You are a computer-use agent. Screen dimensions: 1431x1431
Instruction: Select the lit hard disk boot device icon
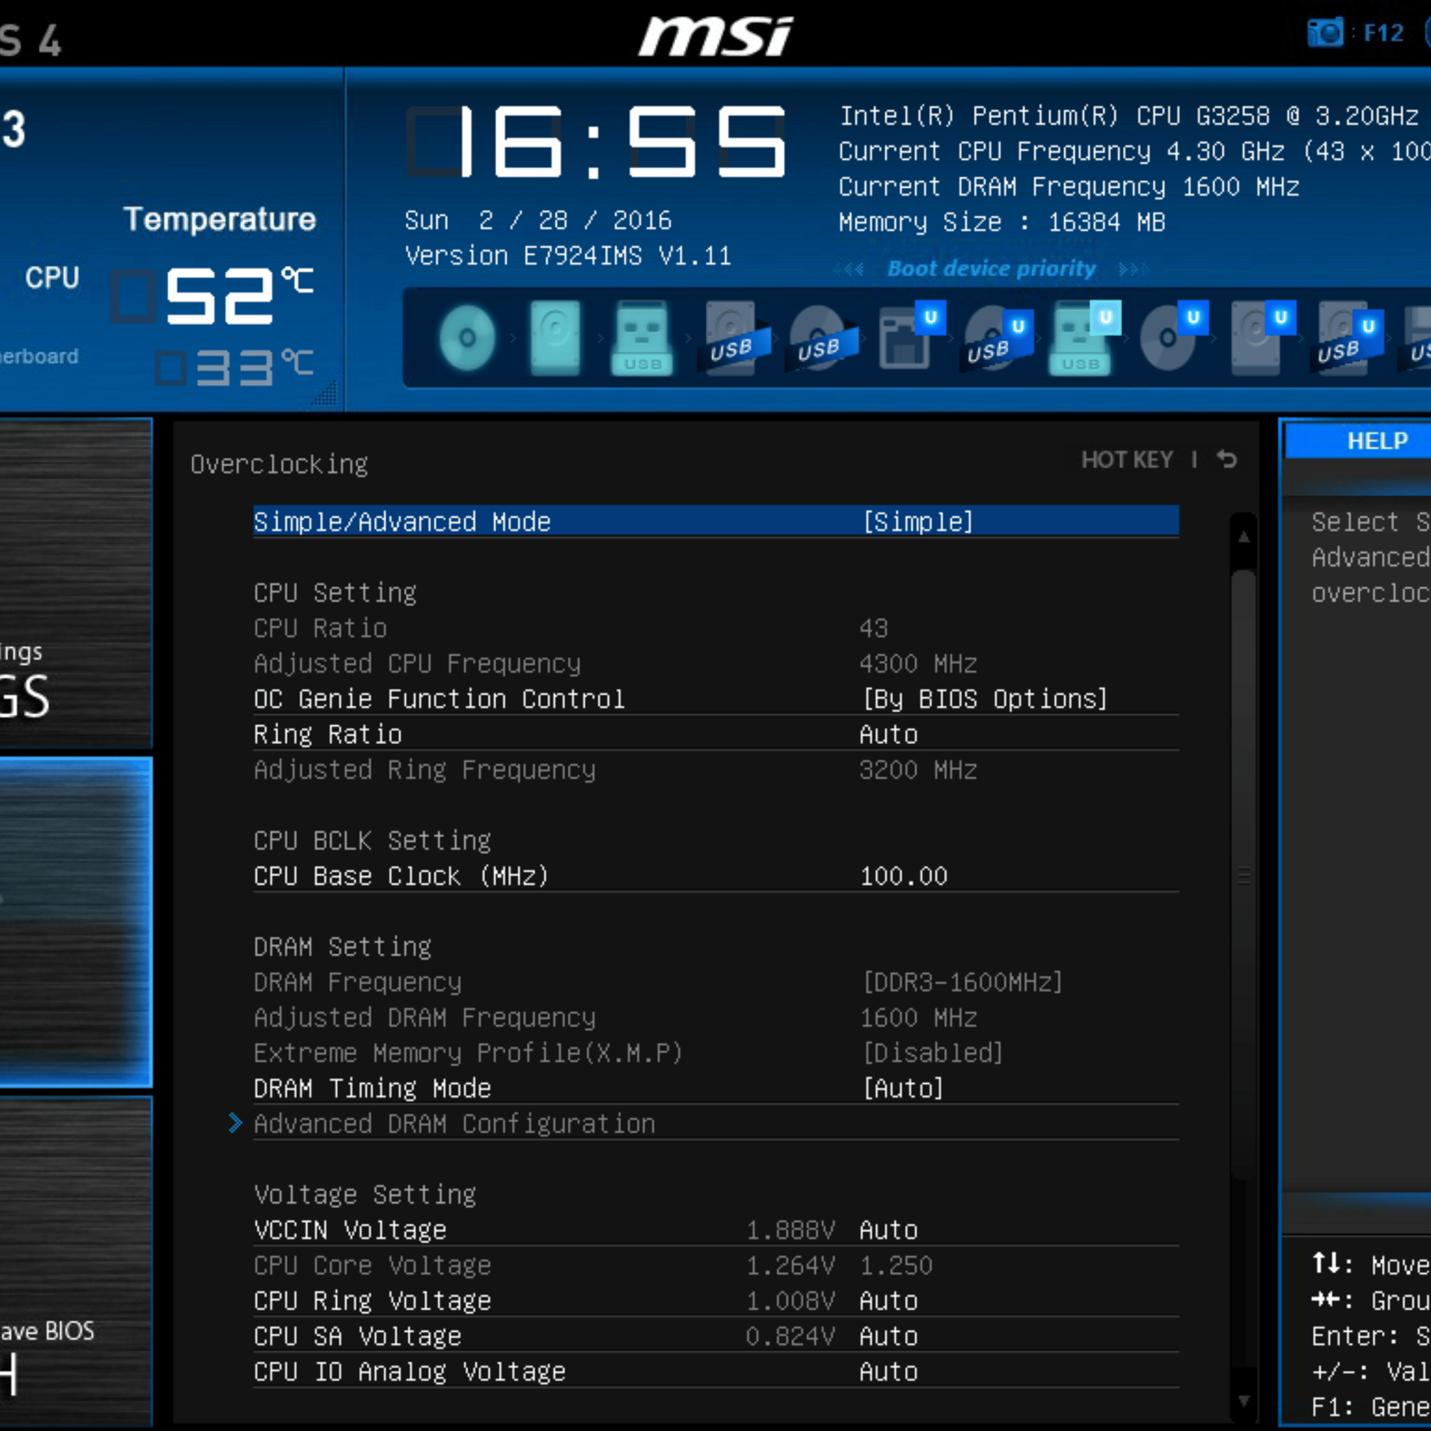pyautogui.click(x=555, y=337)
